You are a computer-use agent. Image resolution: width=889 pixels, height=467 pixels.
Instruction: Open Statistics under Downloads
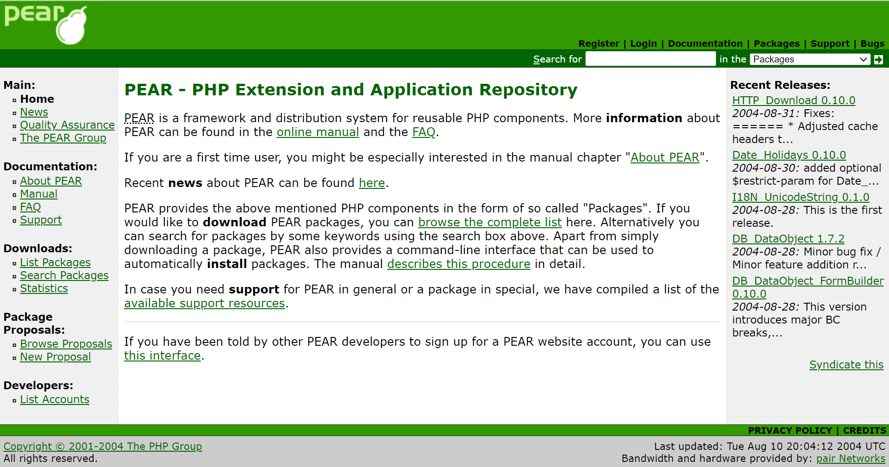(x=44, y=288)
